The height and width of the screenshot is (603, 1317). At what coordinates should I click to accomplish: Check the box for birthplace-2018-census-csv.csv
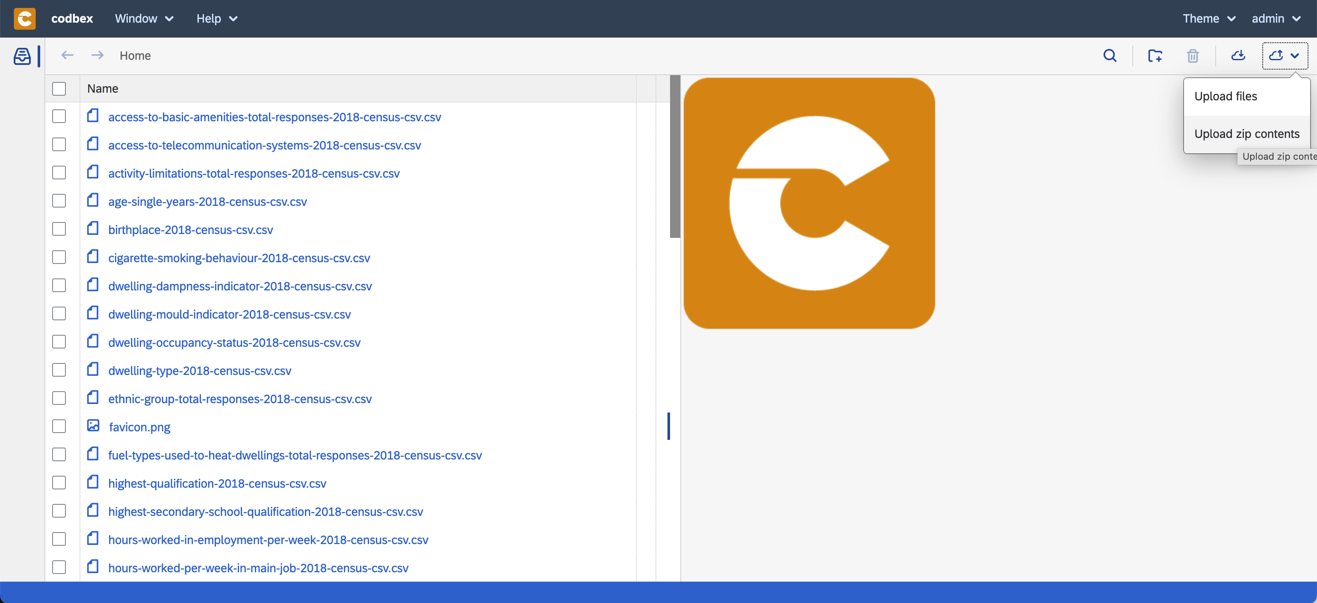click(59, 229)
